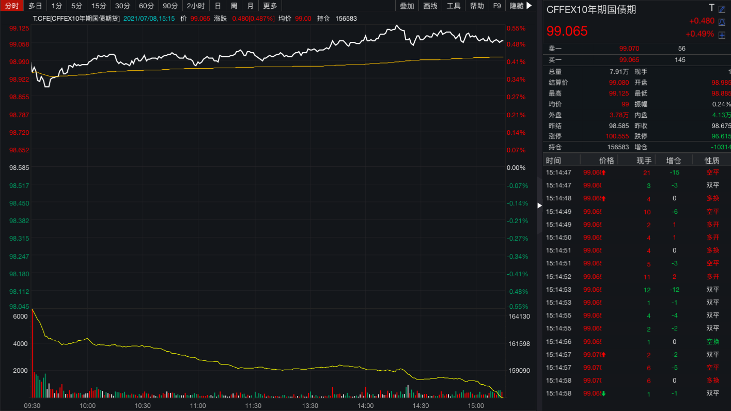Click the 总量 value 7.91万
The height and width of the screenshot is (411, 731).
619,72
